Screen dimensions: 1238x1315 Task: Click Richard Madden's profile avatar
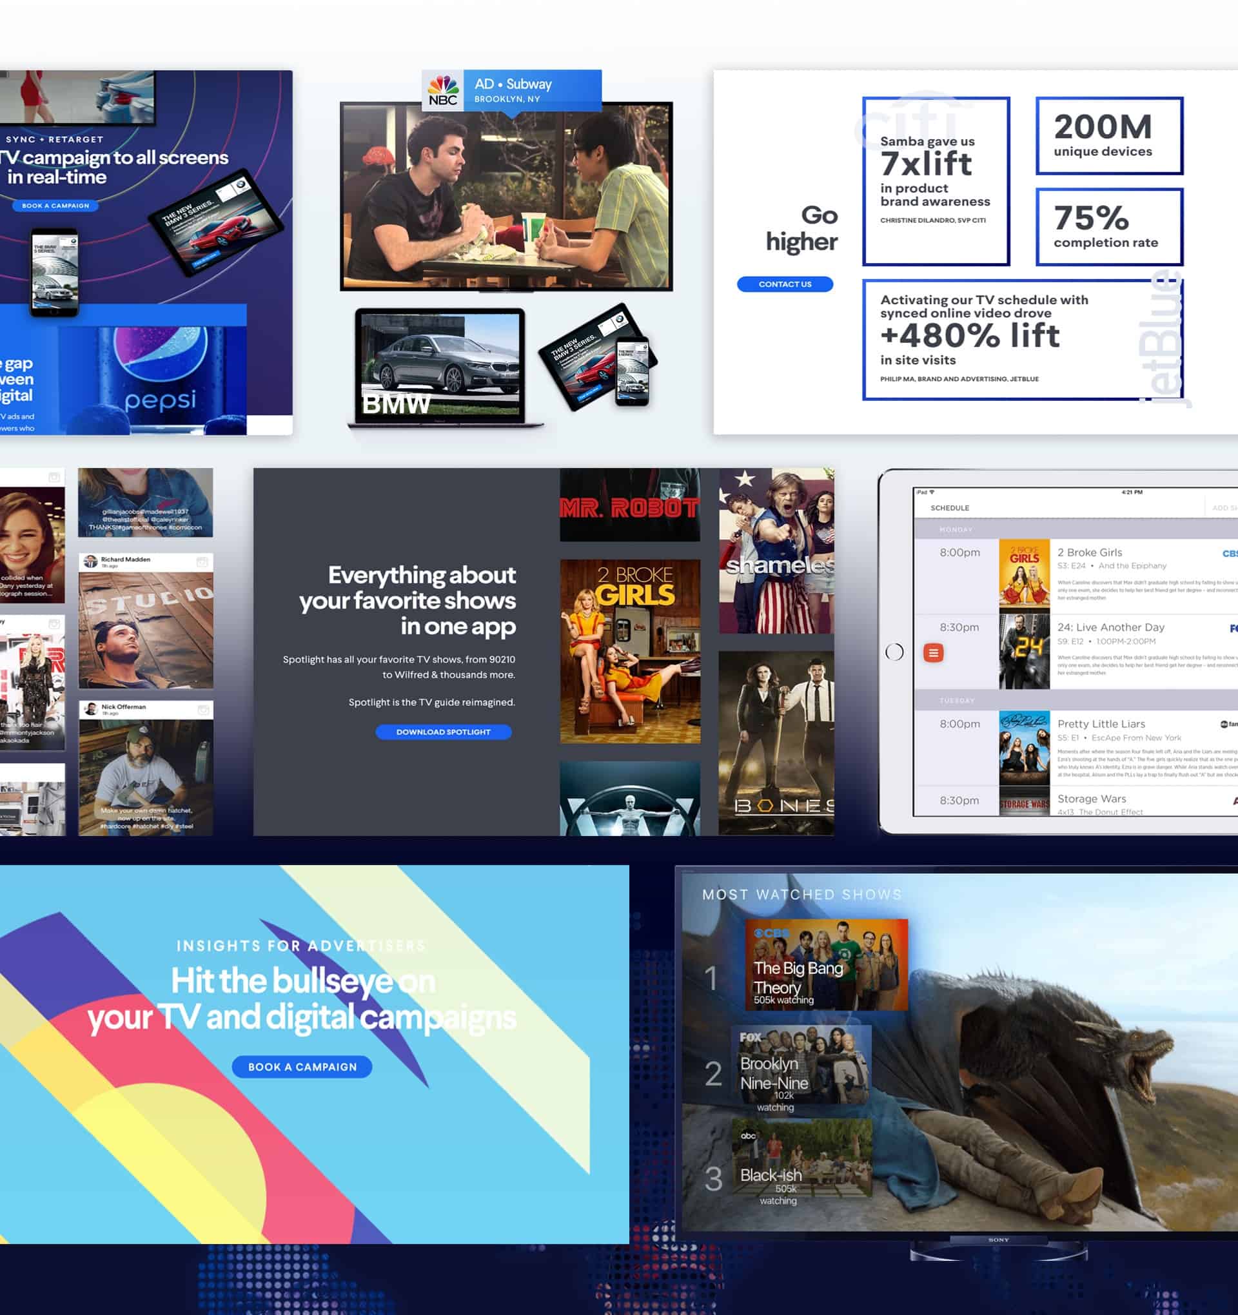click(91, 561)
